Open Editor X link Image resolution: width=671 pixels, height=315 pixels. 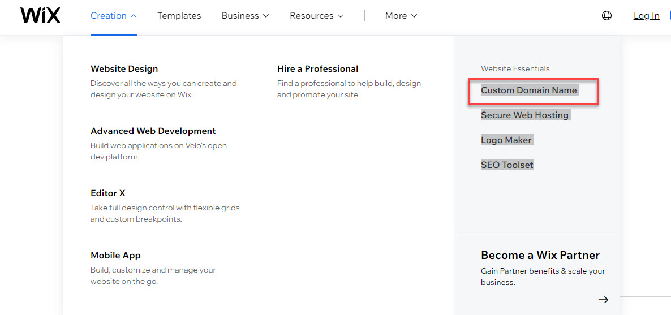coord(108,193)
